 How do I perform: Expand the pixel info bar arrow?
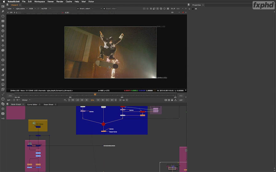[x=186, y=91]
